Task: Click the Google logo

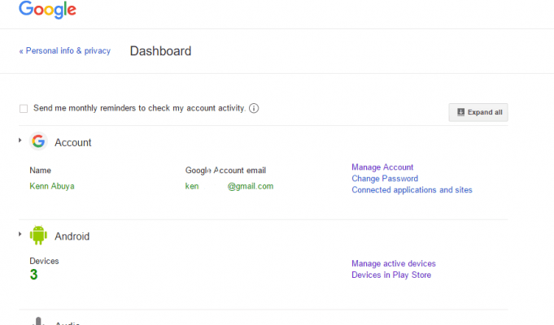Action: click(x=47, y=10)
